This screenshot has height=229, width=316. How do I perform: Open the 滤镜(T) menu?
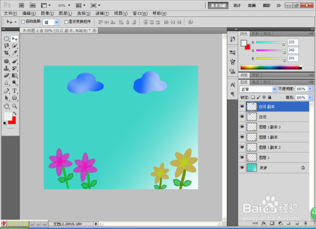coord(102,13)
